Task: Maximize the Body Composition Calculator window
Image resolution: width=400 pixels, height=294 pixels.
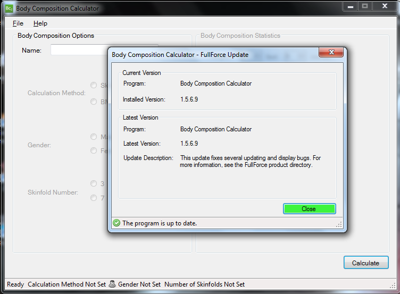Action: point(365,6)
